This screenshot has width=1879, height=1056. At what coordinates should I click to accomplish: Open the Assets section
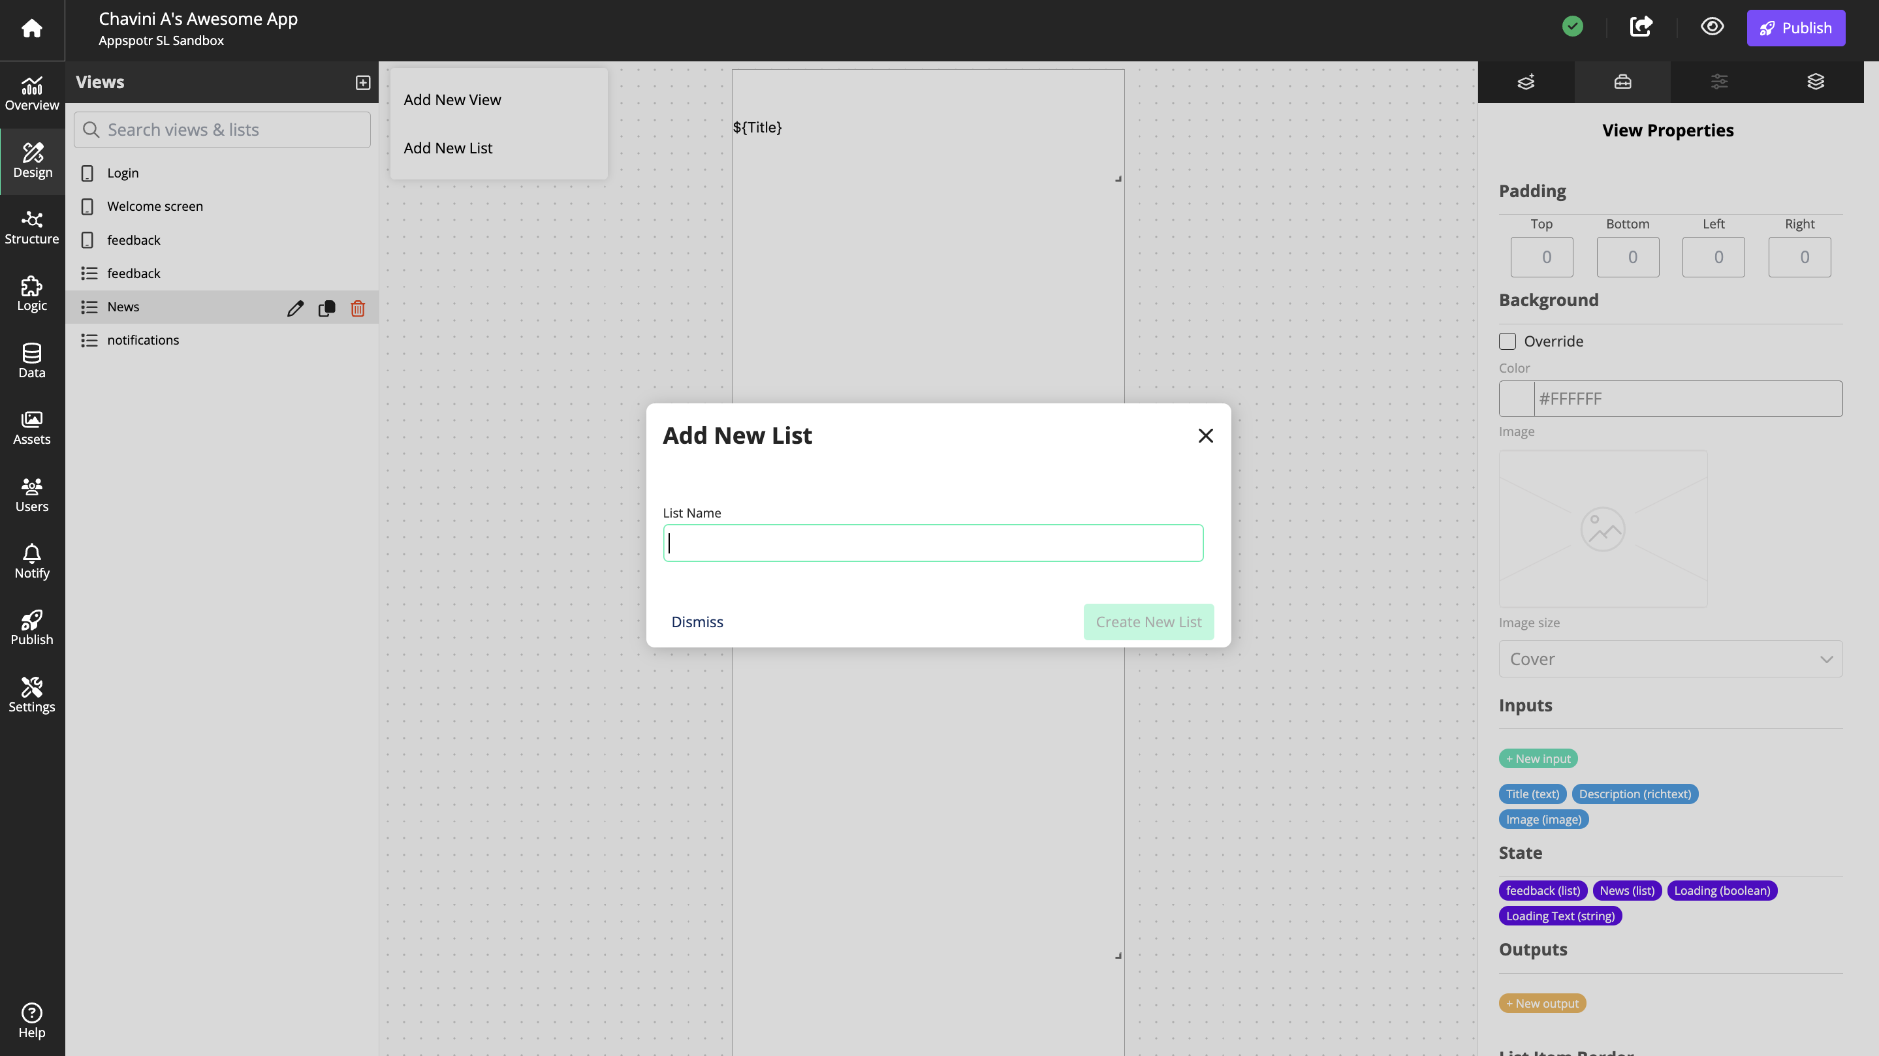point(32,428)
